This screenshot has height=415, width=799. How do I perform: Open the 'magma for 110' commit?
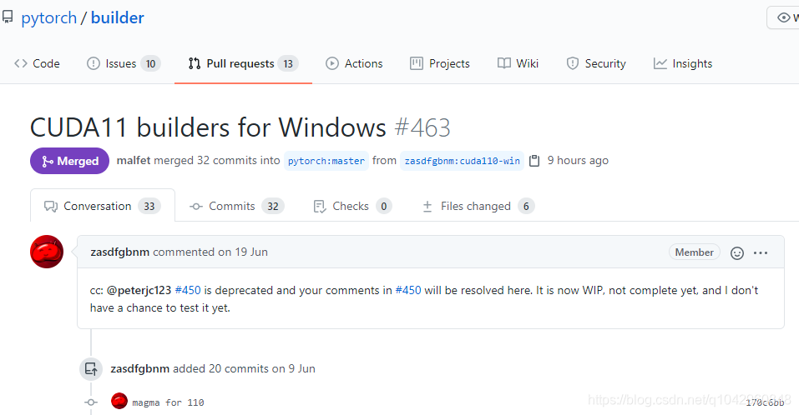click(168, 402)
